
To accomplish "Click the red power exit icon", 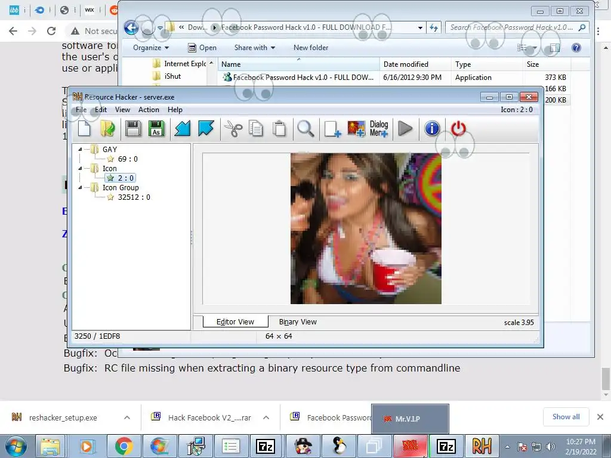I will (458, 129).
